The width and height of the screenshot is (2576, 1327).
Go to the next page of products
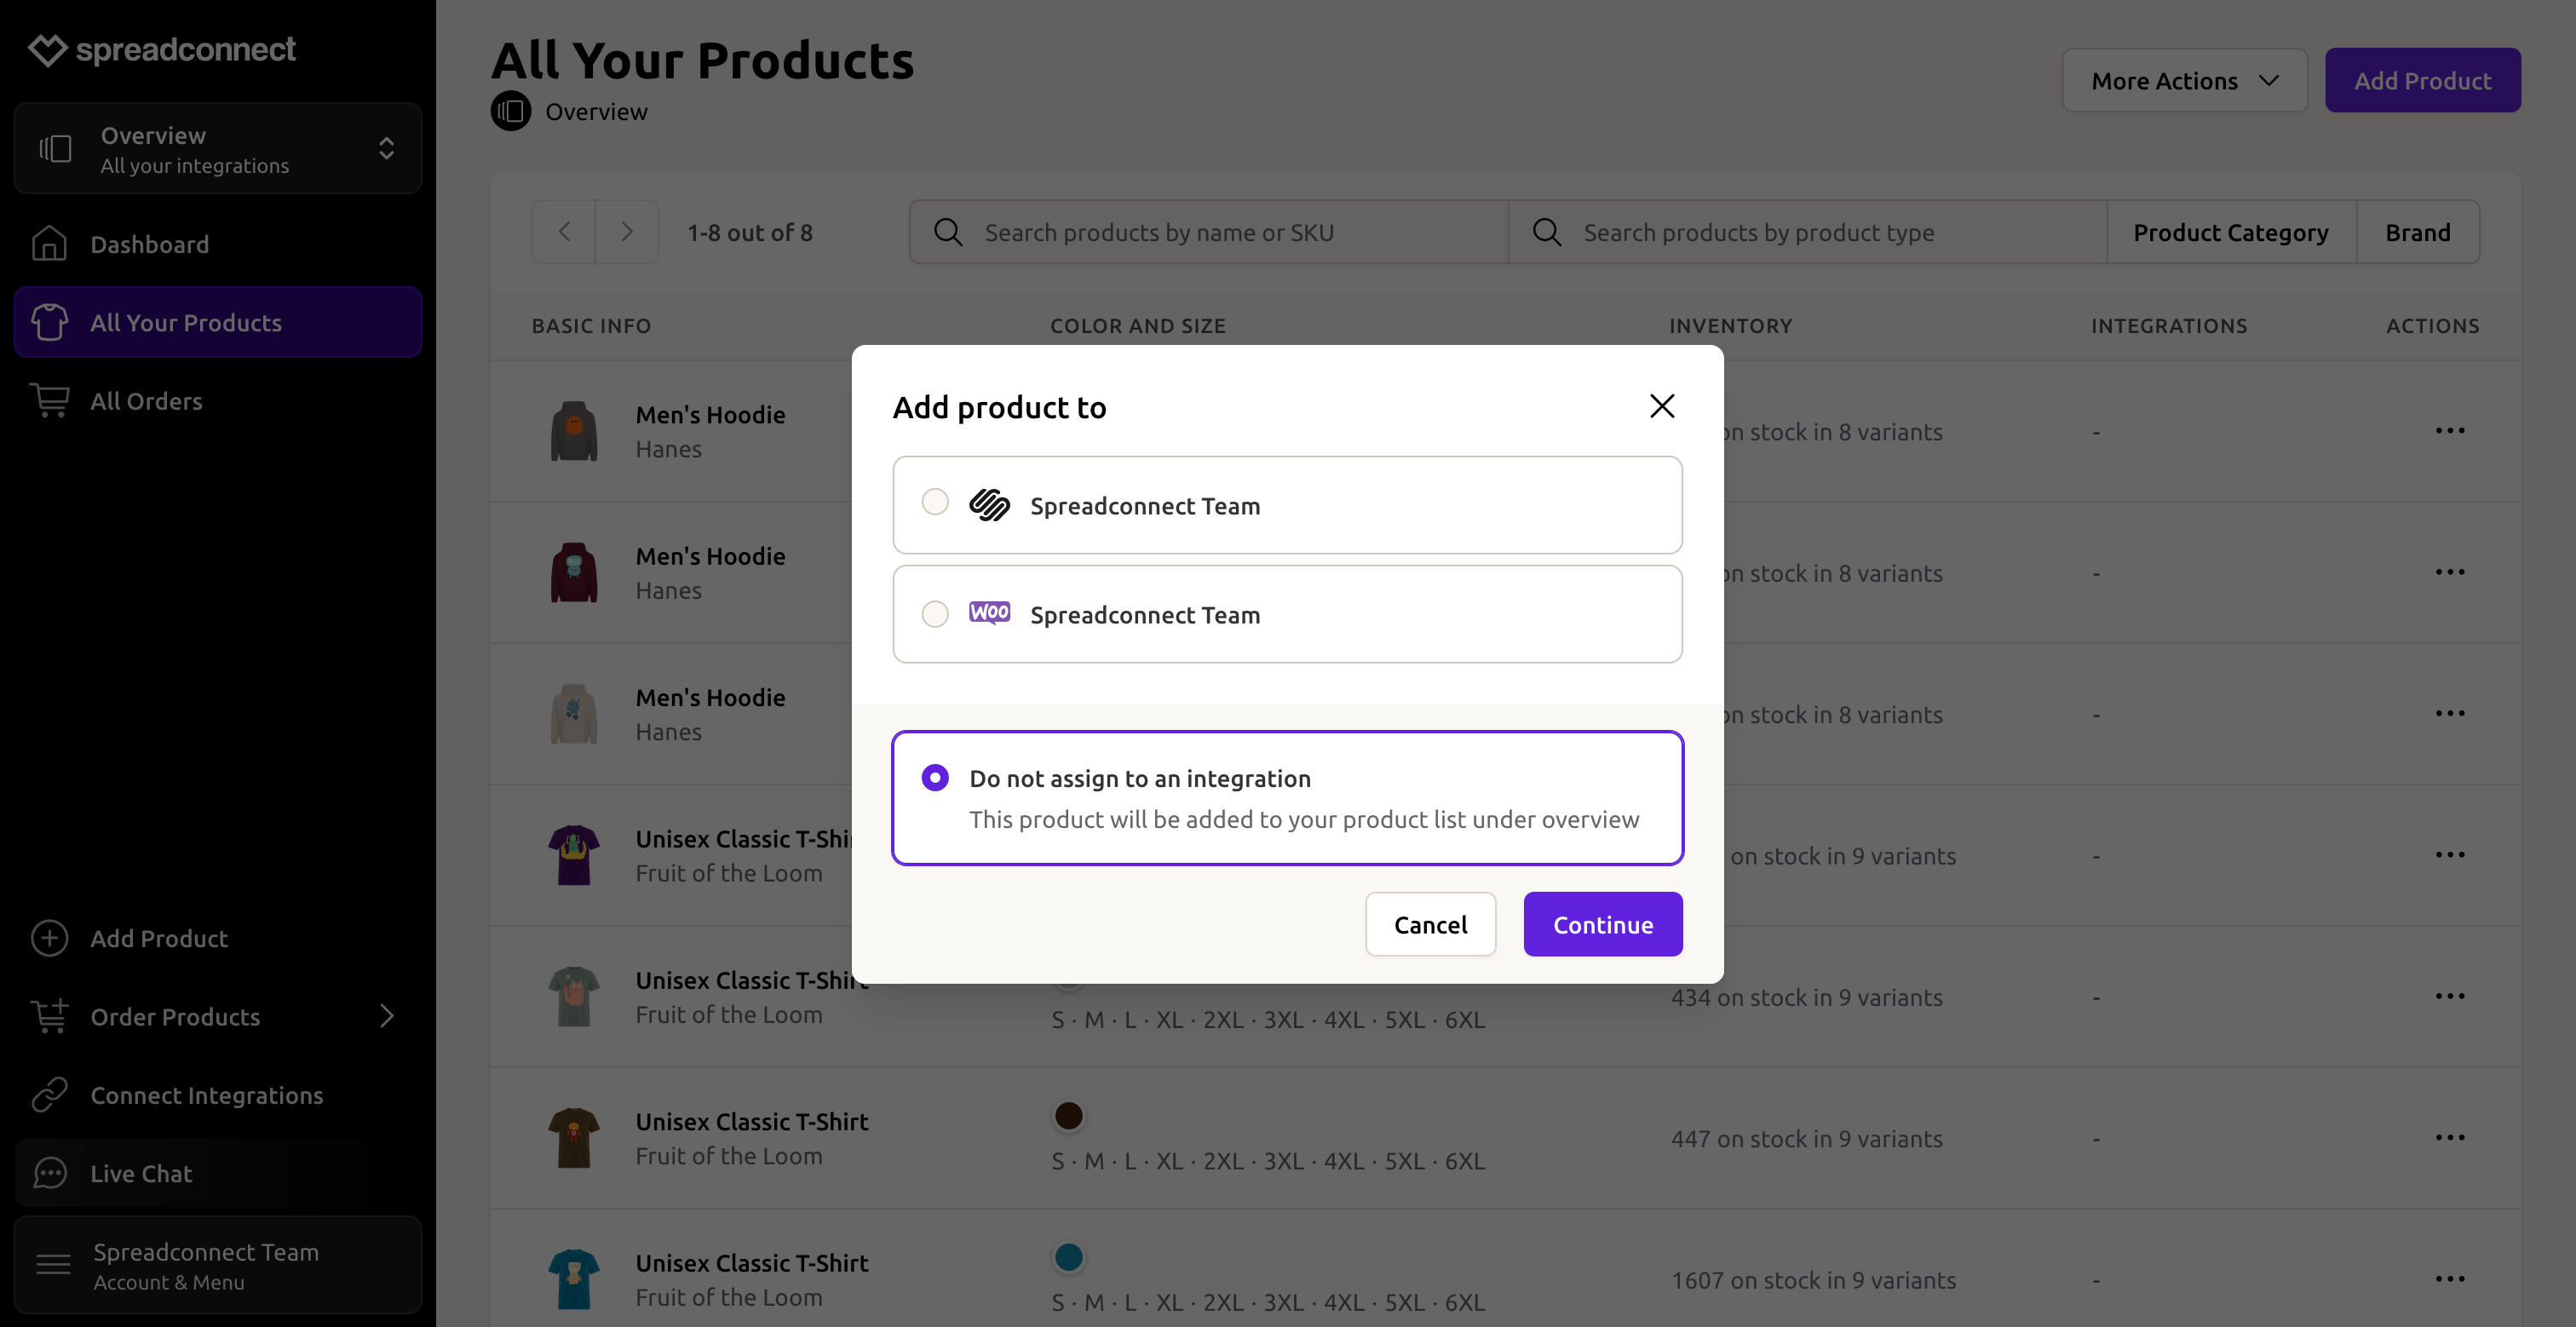click(627, 232)
